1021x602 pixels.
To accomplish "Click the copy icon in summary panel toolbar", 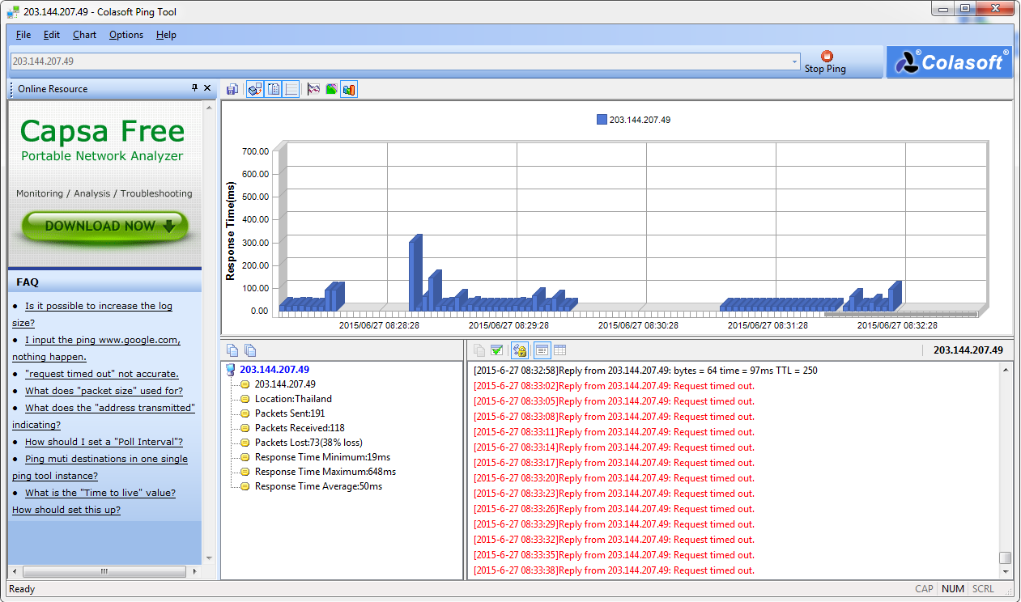I will [x=233, y=350].
